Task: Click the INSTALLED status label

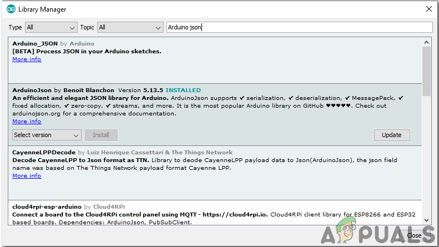Action: pos(183,90)
